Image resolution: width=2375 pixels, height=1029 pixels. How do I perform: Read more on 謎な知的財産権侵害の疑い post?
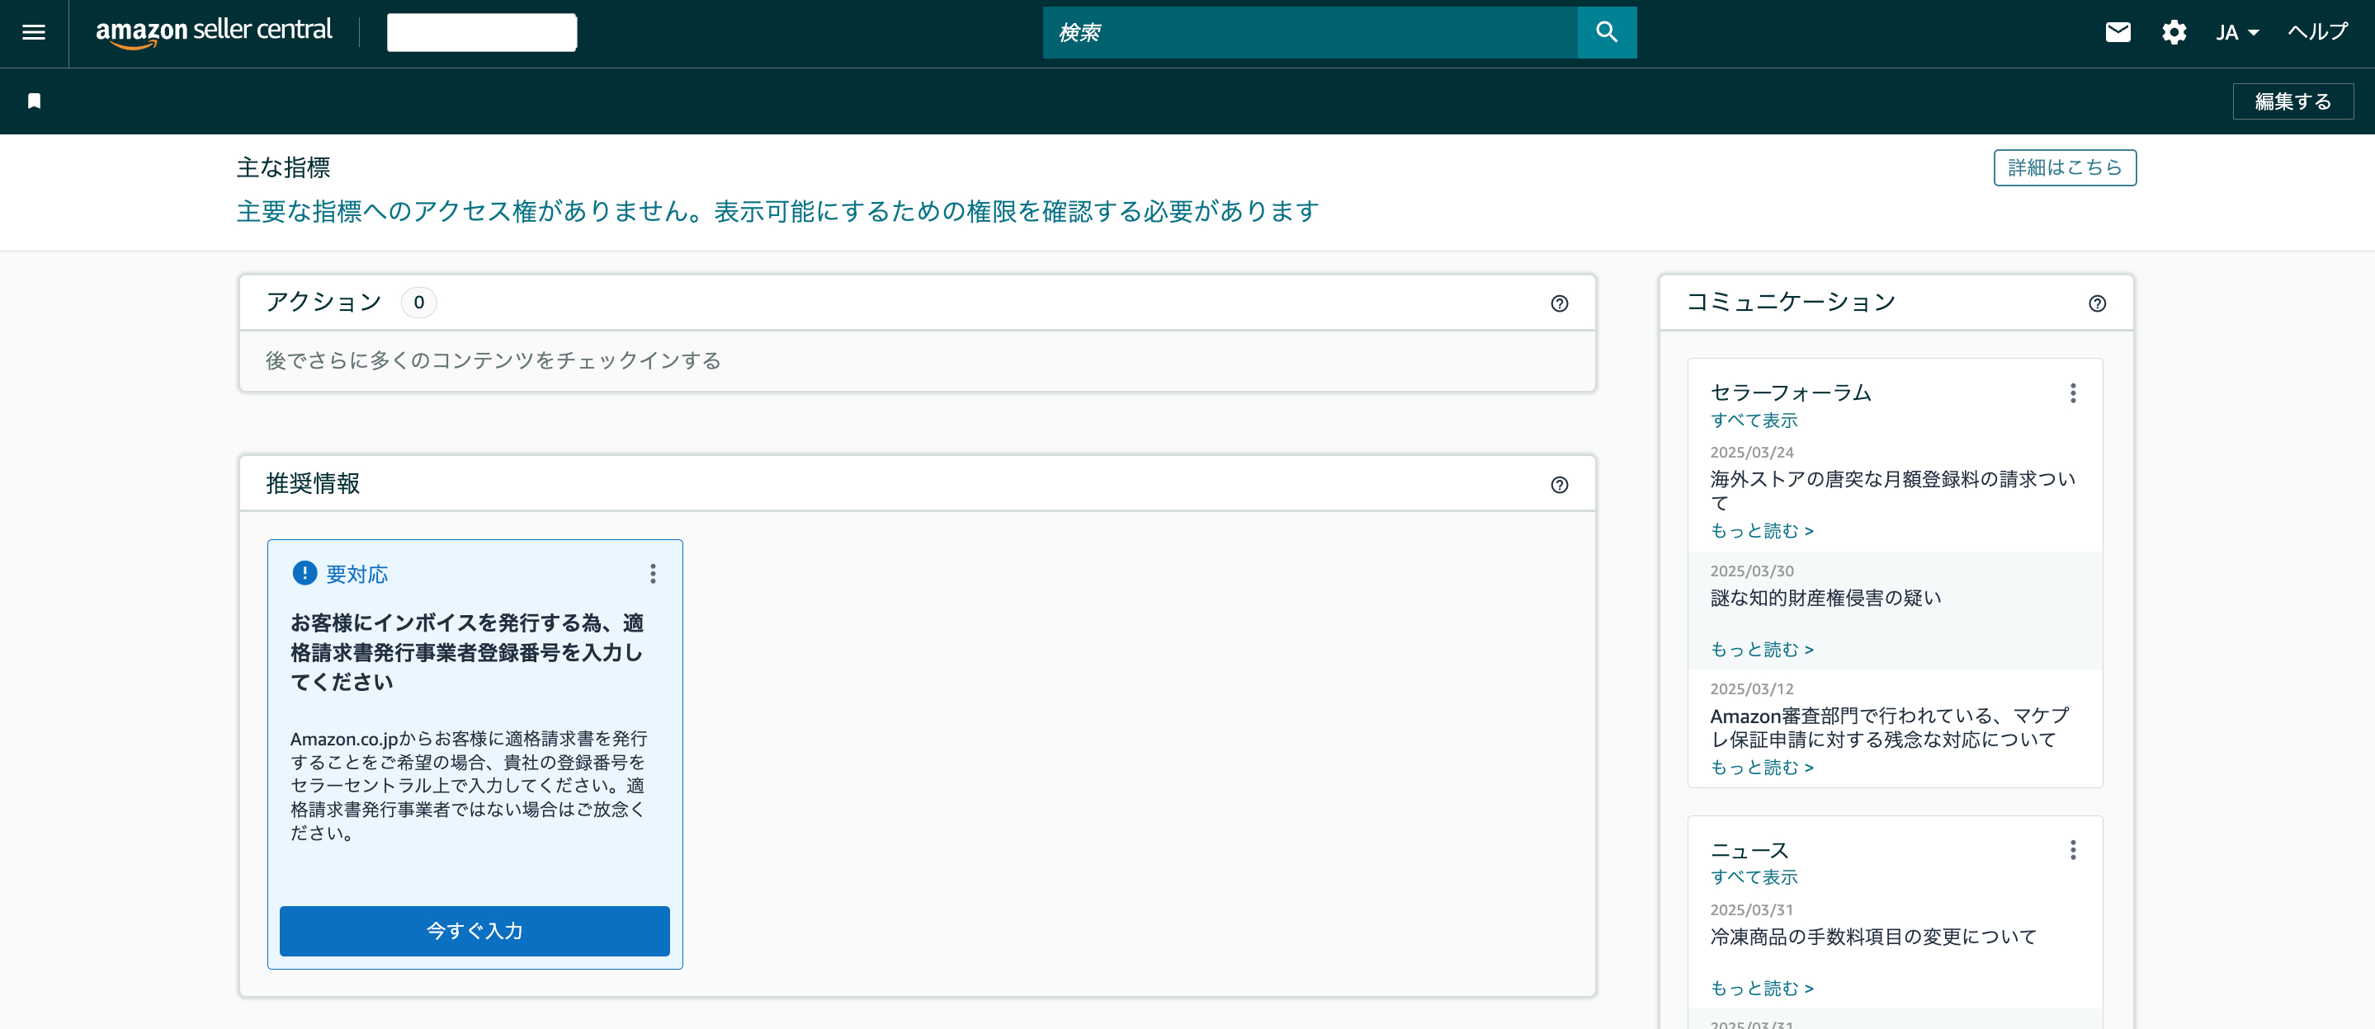(x=1761, y=650)
